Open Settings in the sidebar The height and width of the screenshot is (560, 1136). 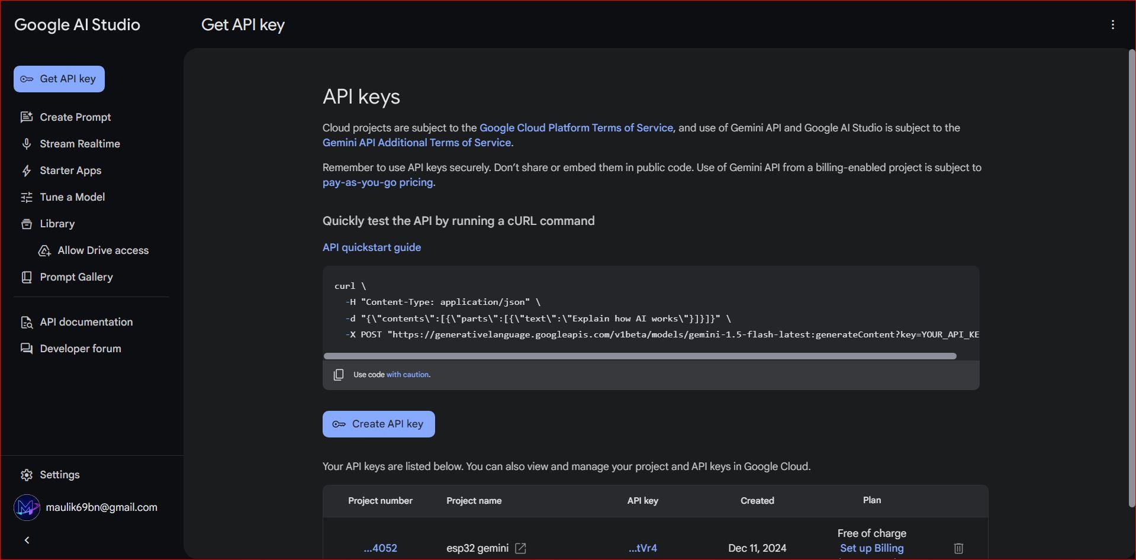[60, 475]
